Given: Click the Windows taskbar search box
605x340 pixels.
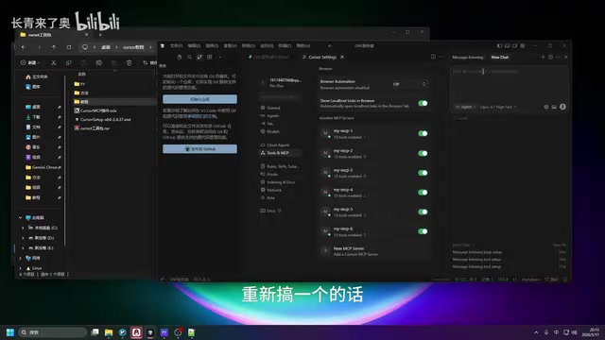Looking at the screenshot, I should [53, 332].
